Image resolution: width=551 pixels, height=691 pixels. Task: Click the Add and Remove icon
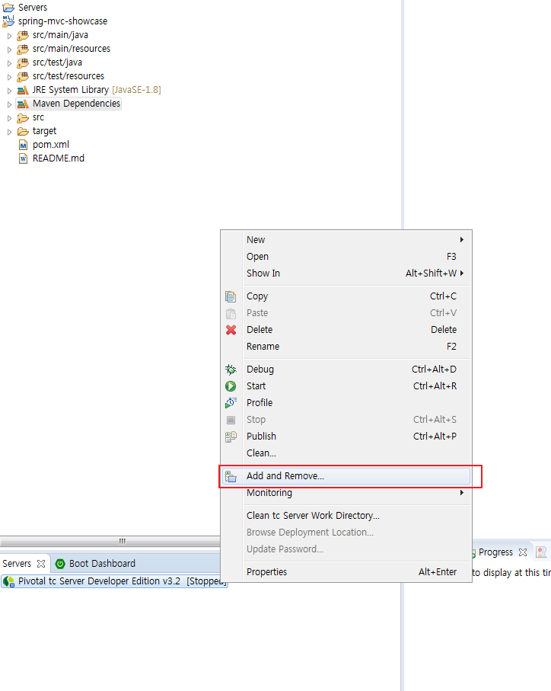click(x=231, y=476)
